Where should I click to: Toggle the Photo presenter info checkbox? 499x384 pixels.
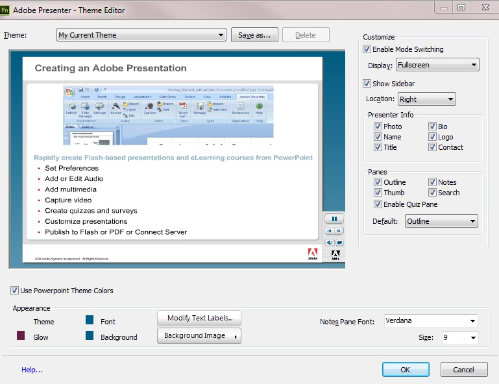point(378,126)
